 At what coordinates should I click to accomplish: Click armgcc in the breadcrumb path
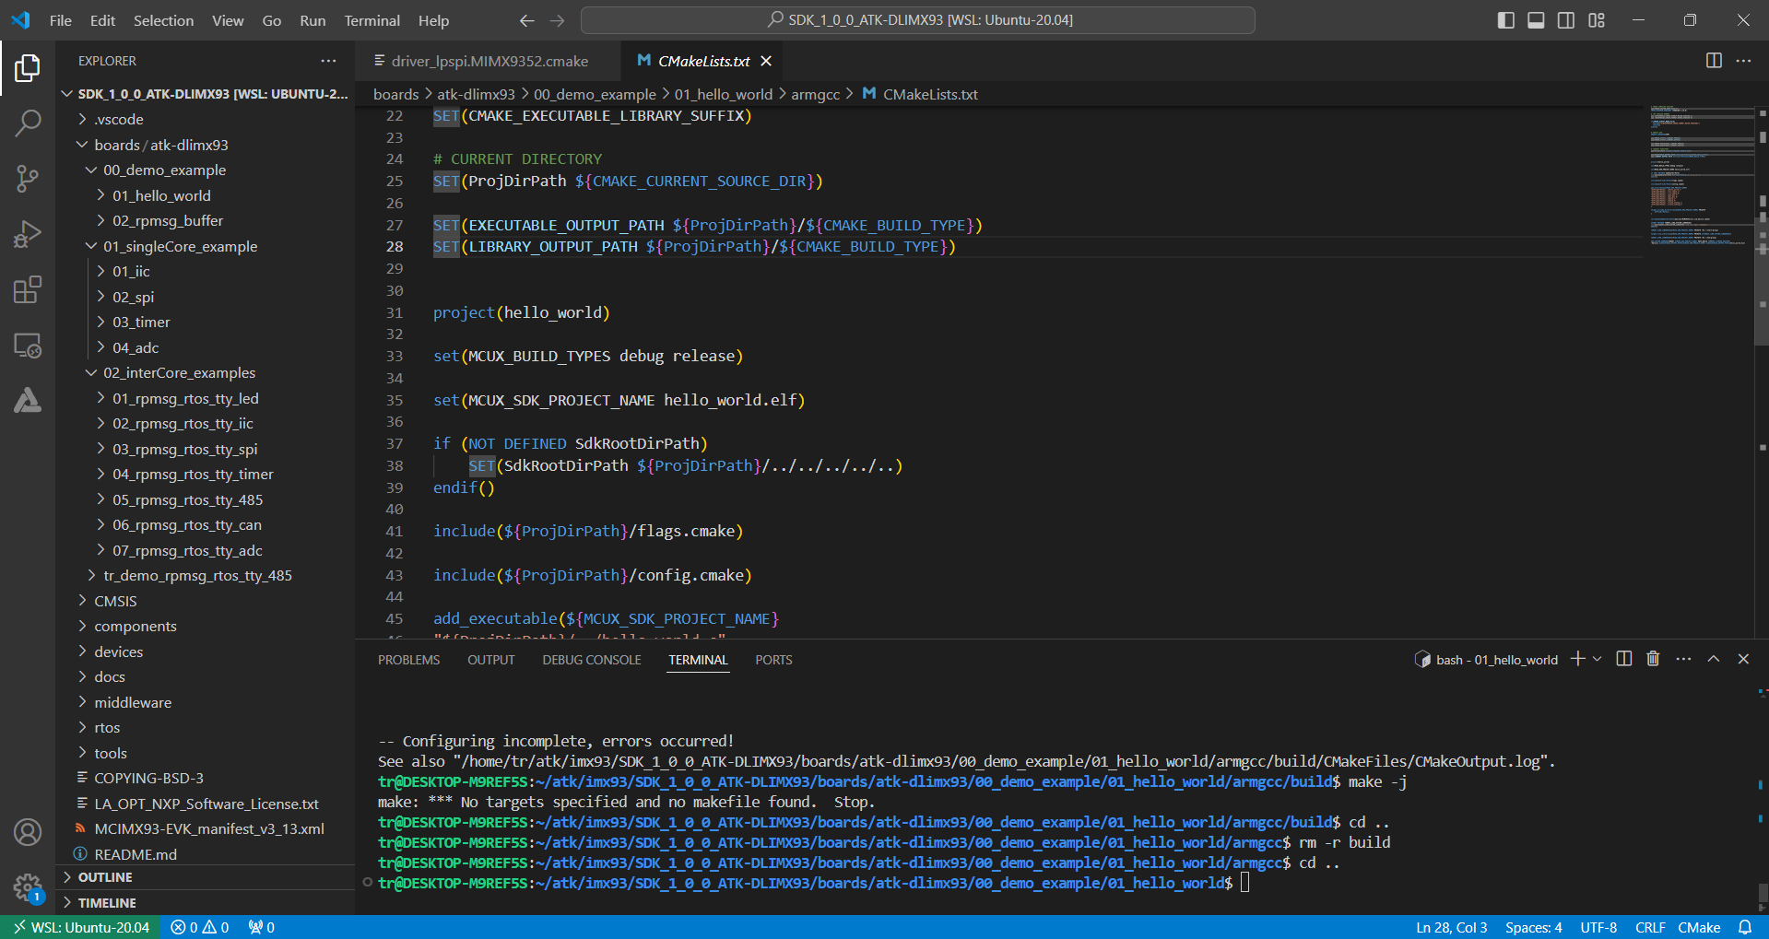[x=815, y=94]
